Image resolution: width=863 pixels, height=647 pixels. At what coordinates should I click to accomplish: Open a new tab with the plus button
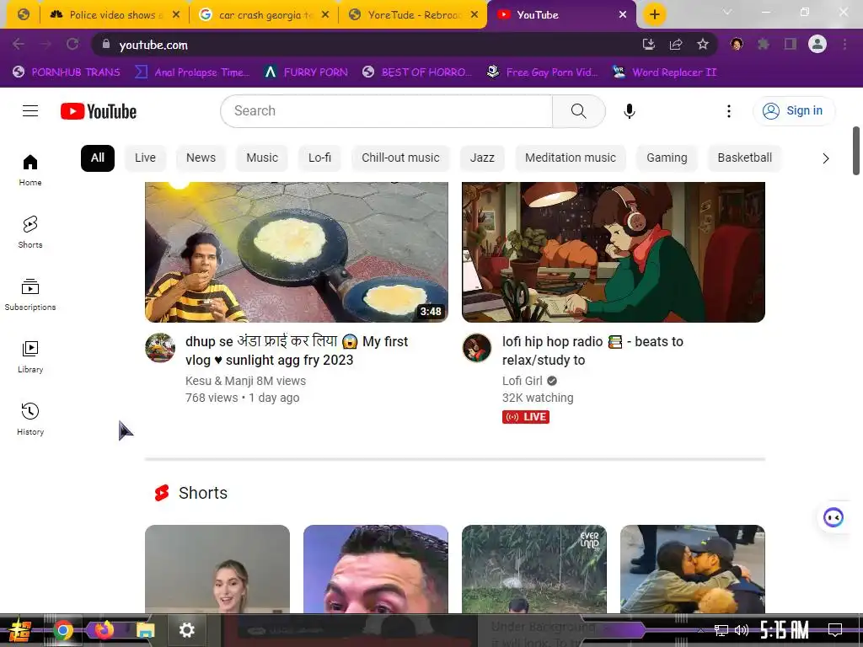tap(654, 15)
